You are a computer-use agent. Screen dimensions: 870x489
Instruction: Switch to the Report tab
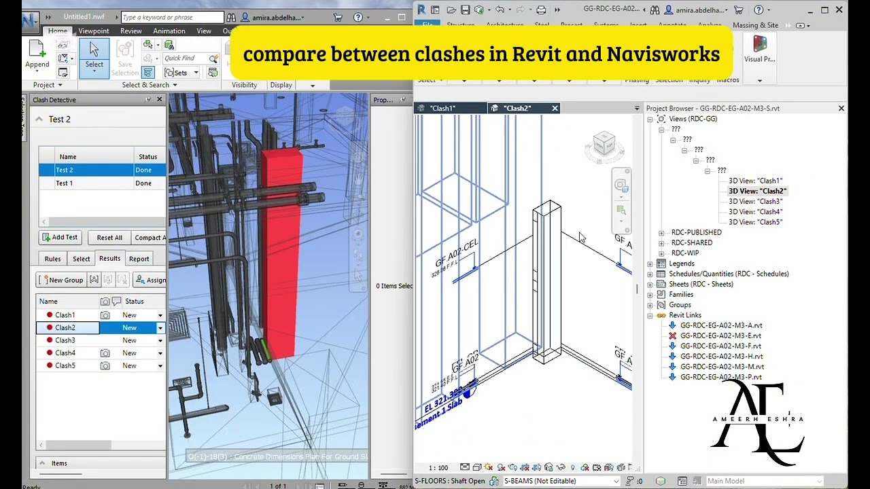coord(139,259)
